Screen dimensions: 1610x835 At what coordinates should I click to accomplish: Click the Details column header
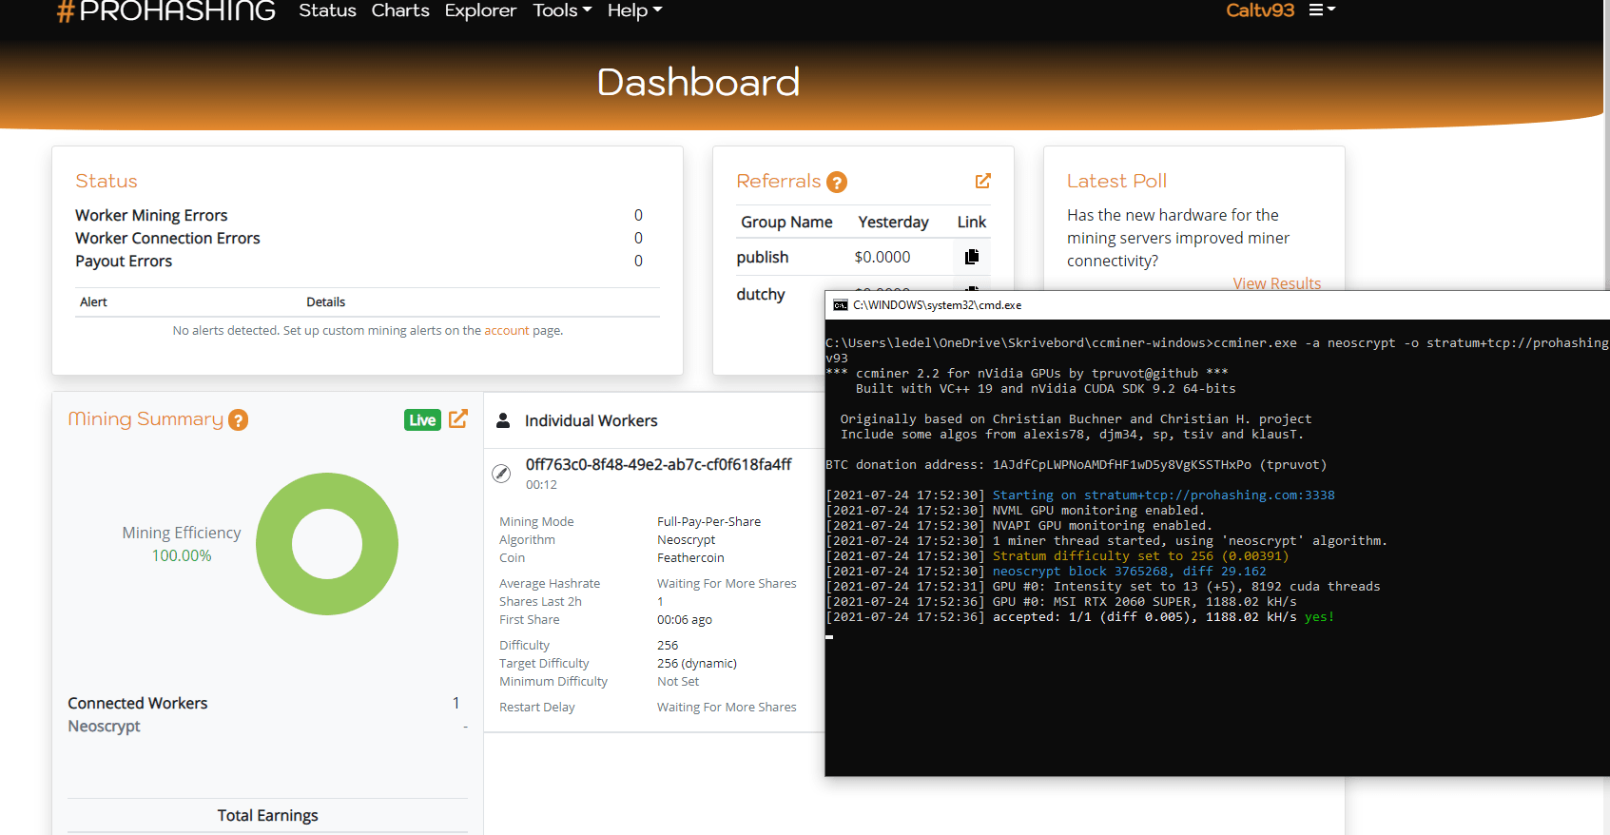325,302
